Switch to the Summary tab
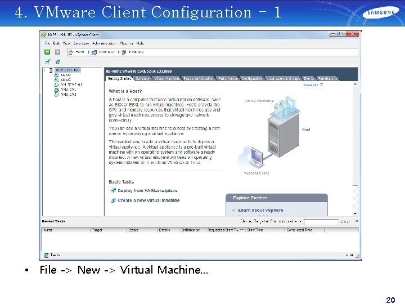 click(x=142, y=78)
